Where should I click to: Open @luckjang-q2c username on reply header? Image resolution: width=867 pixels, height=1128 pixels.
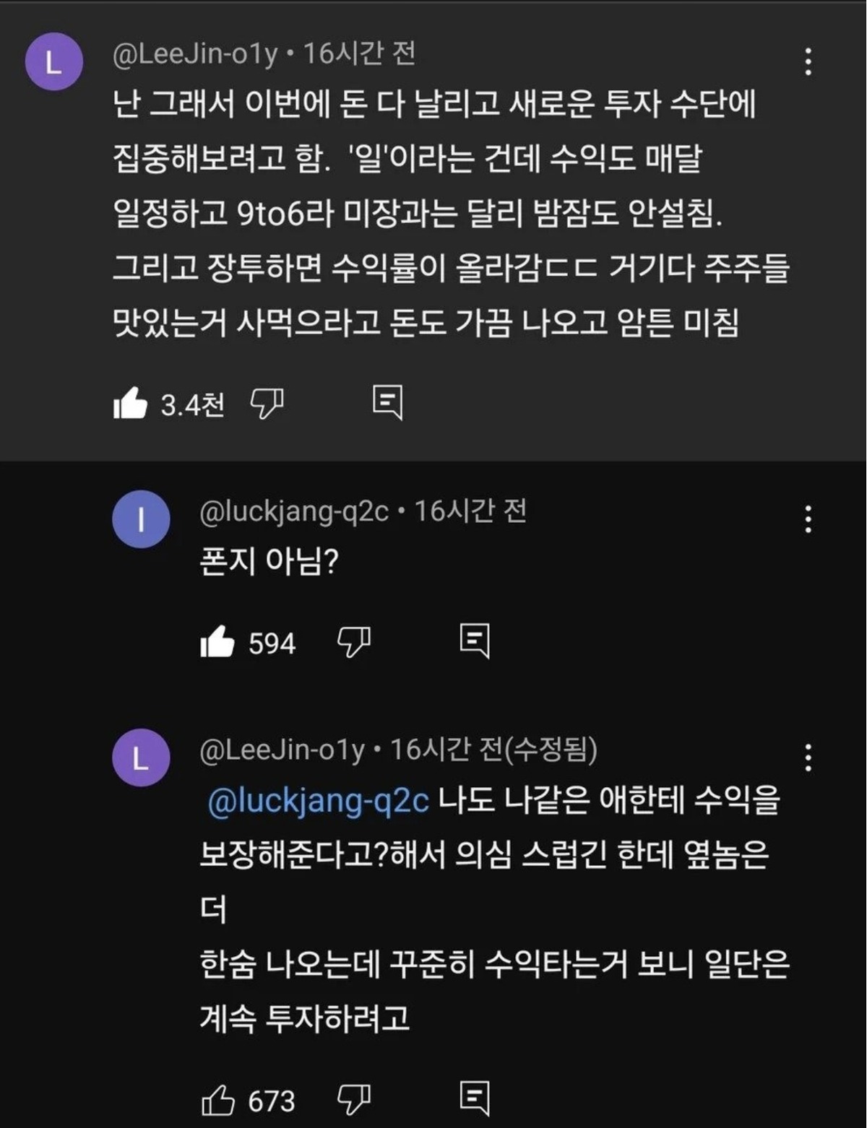pos(294,511)
